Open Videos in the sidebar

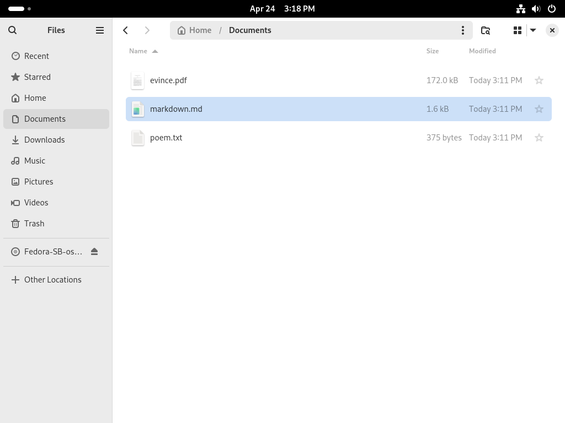56,203
